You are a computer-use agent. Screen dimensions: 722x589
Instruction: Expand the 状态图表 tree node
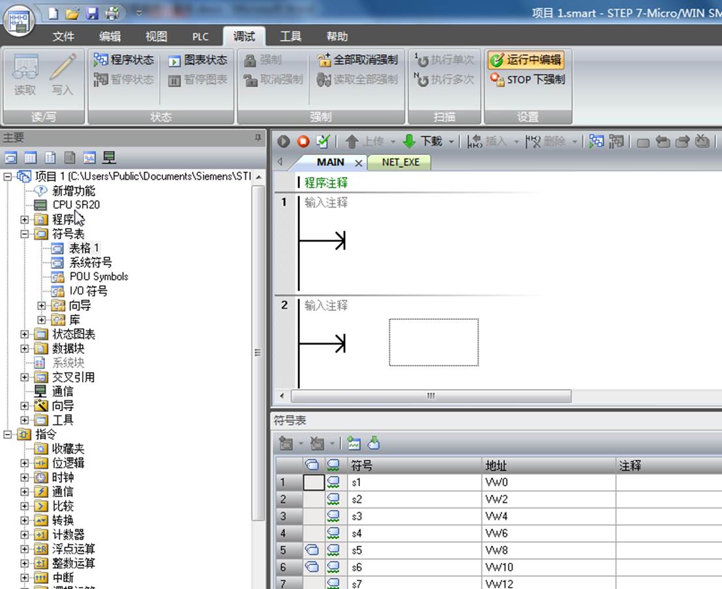(x=25, y=334)
